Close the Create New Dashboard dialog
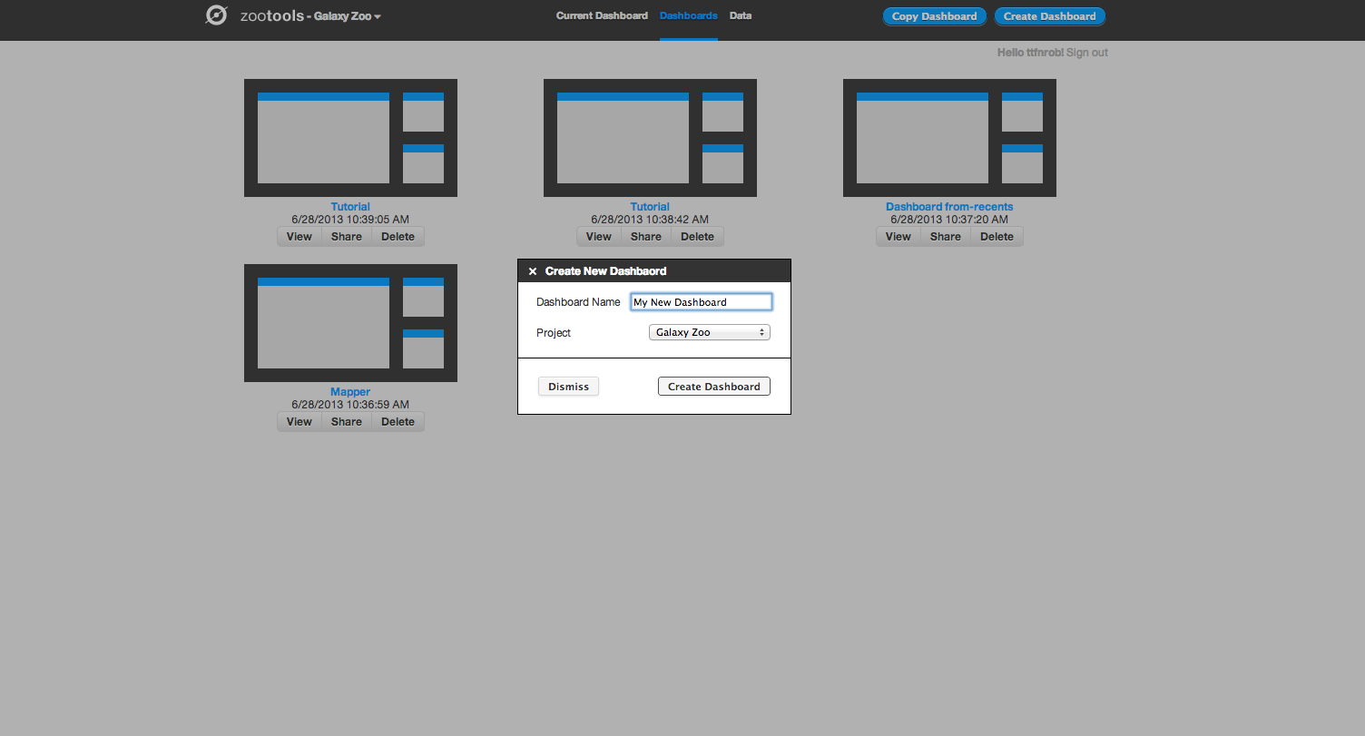This screenshot has height=736, width=1365. [x=533, y=271]
